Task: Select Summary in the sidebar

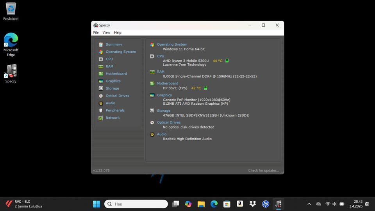Action: point(114,45)
